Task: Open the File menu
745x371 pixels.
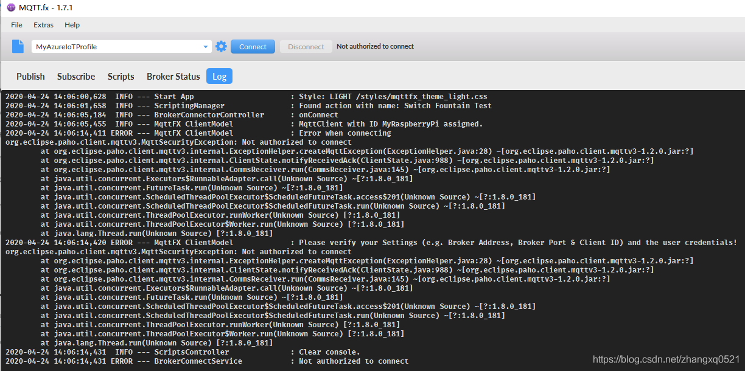Action: click(x=16, y=25)
